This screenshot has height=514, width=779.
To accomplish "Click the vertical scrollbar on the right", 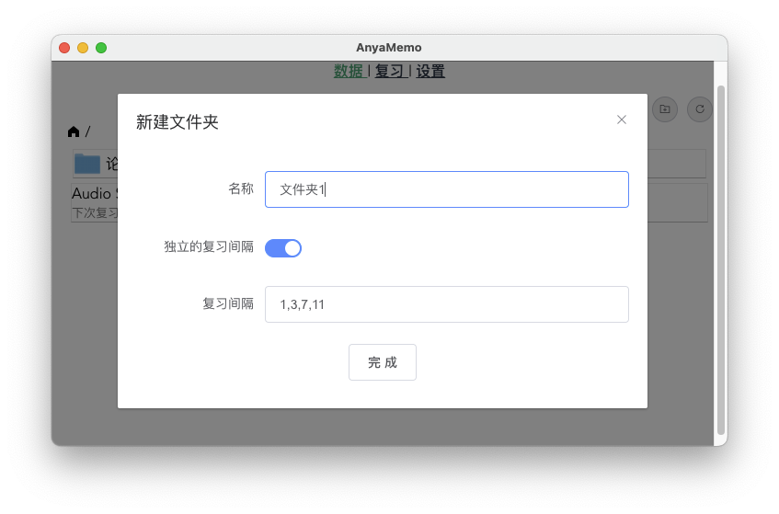I will (720, 257).
